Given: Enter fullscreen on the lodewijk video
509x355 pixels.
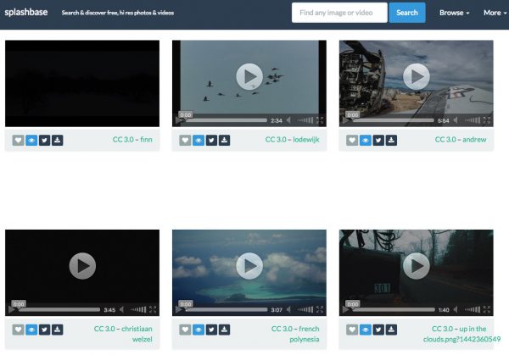Looking at the screenshot, I should (x=320, y=120).
